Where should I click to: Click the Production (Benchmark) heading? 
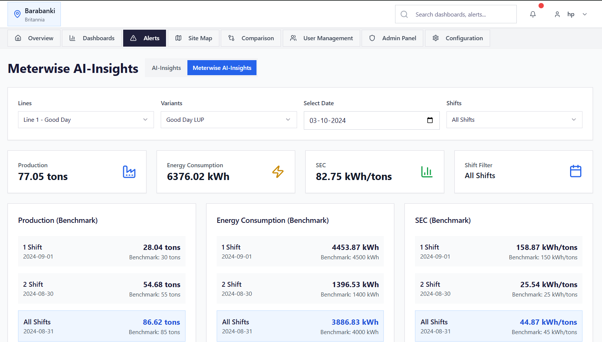[58, 220]
